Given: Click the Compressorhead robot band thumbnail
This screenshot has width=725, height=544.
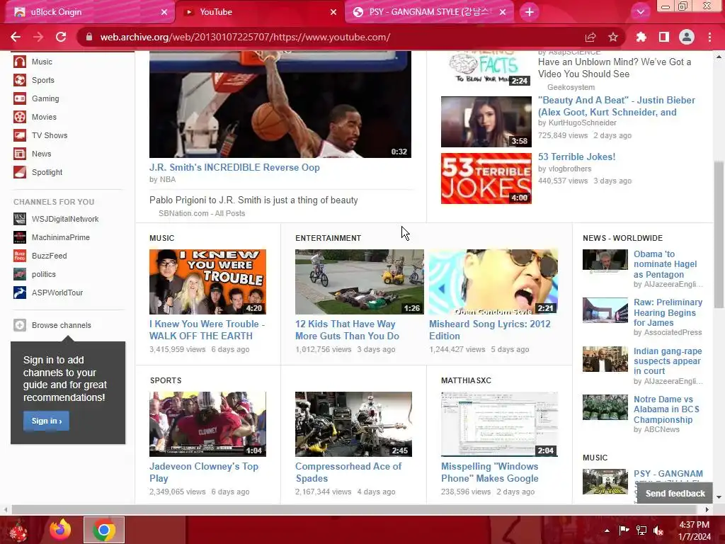Looking at the screenshot, I should [x=353, y=424].
